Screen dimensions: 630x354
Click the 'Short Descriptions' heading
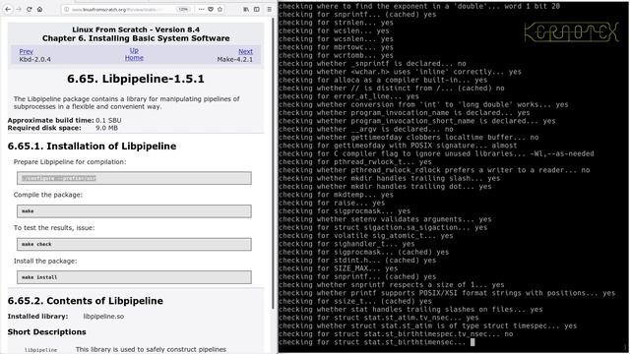(47, 332)
